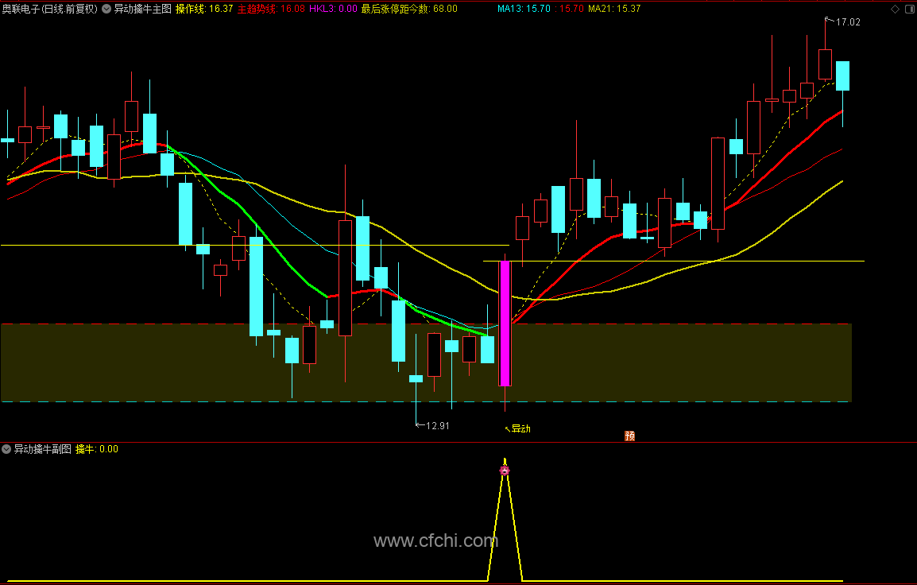Click the 12.91 low price label
917x585 pixels.
tap(438, 426)
